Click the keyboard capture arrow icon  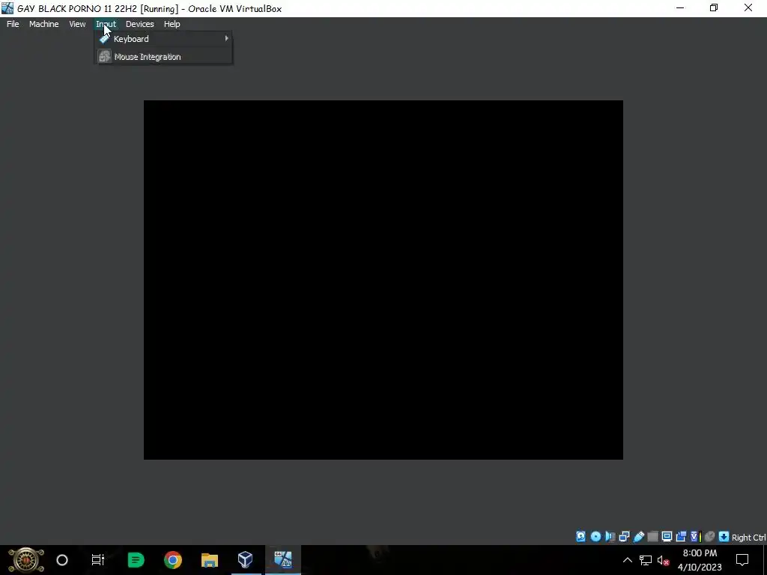(x=724, y=537)
